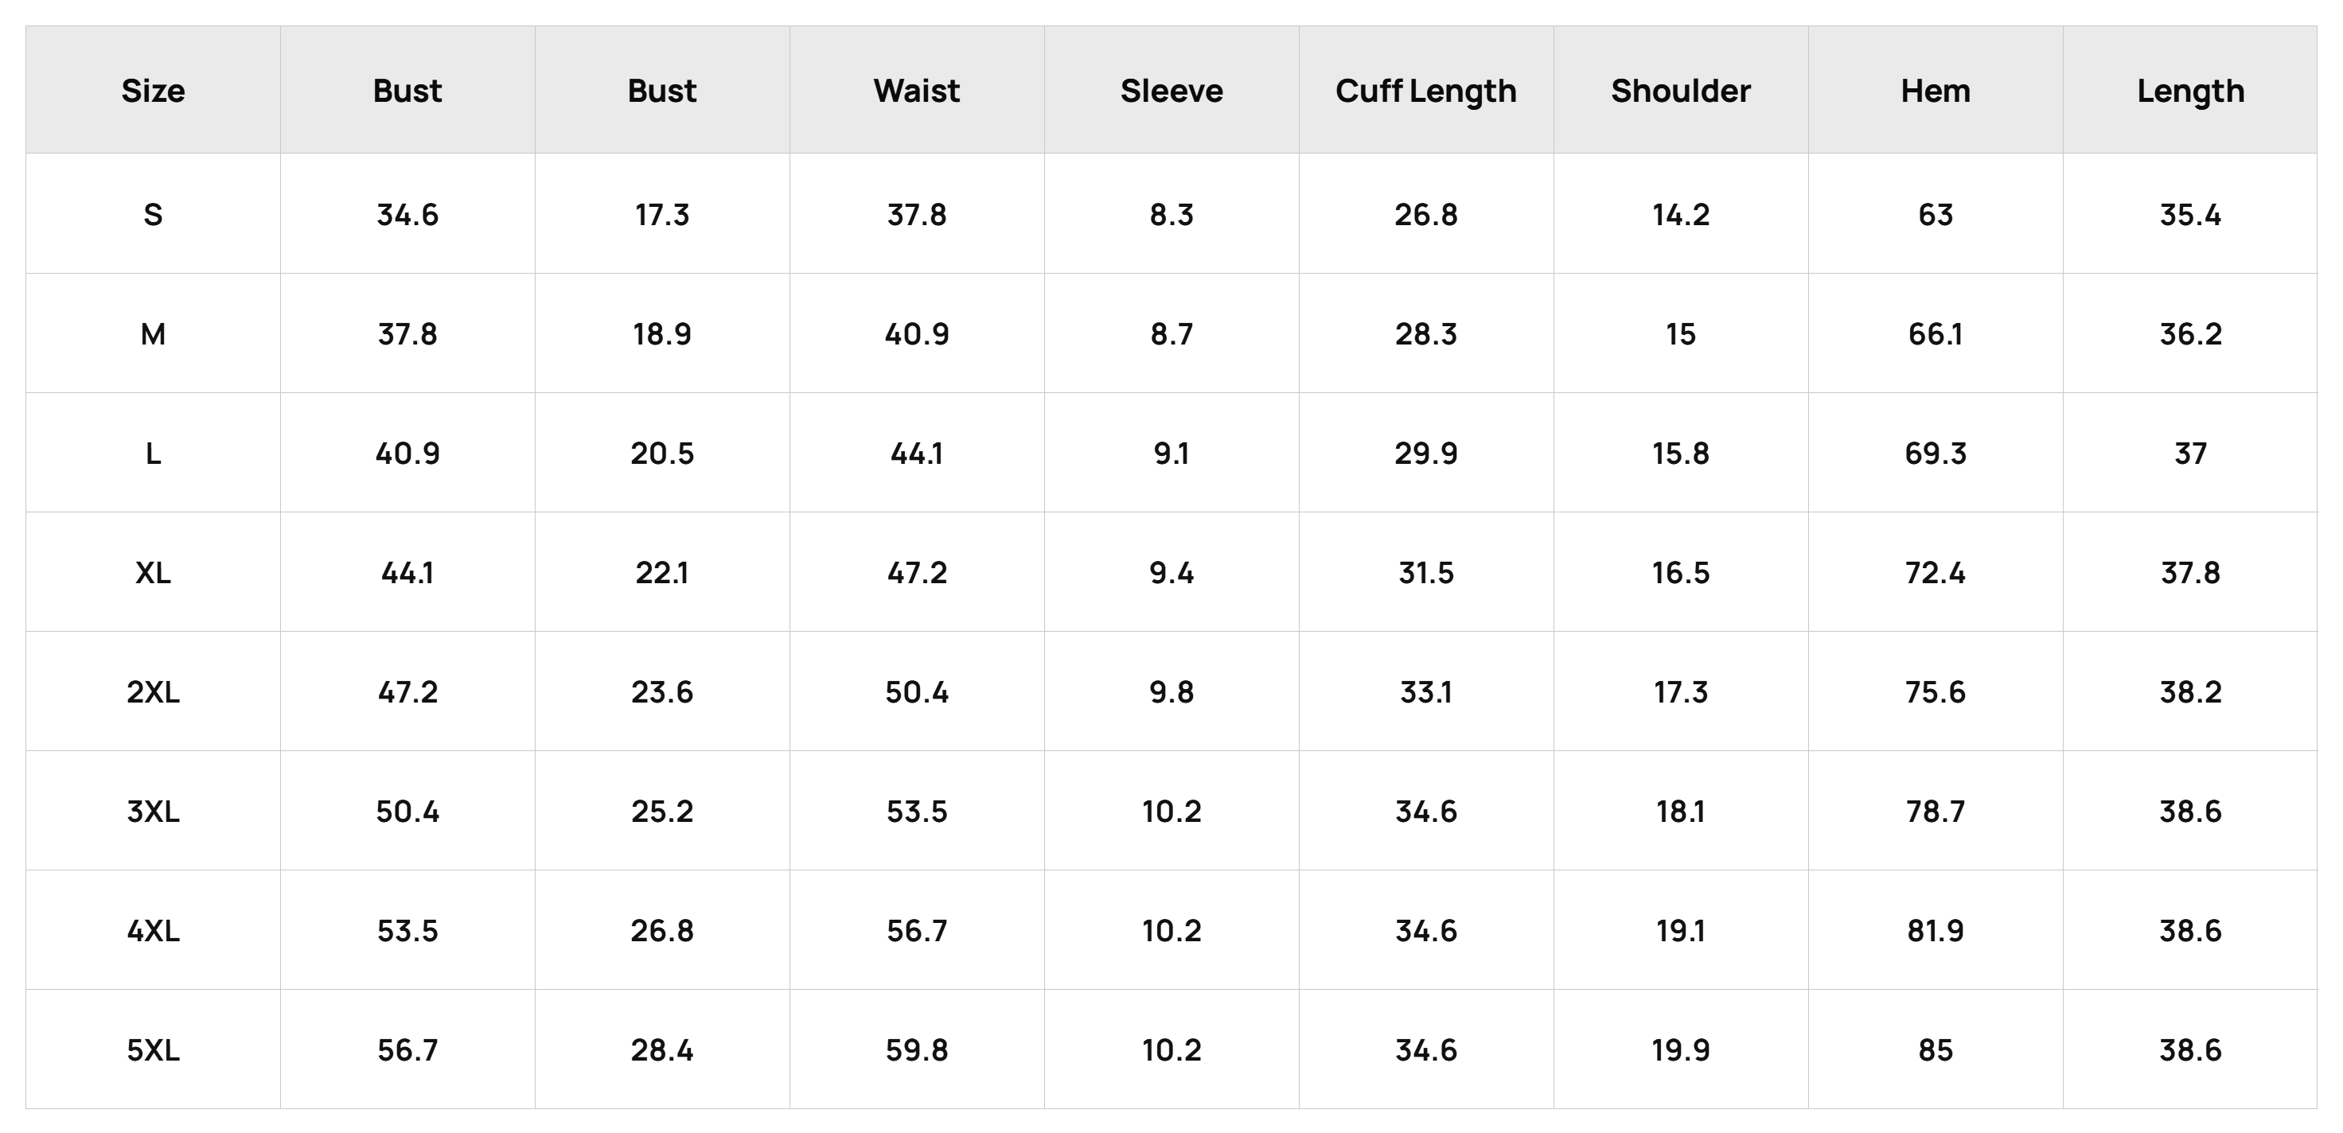Screen dimensions: 2343x1133
Task: Select the Shoulder value 15.8 cell
Action: pyautogui.click(x=1681, y=453)
